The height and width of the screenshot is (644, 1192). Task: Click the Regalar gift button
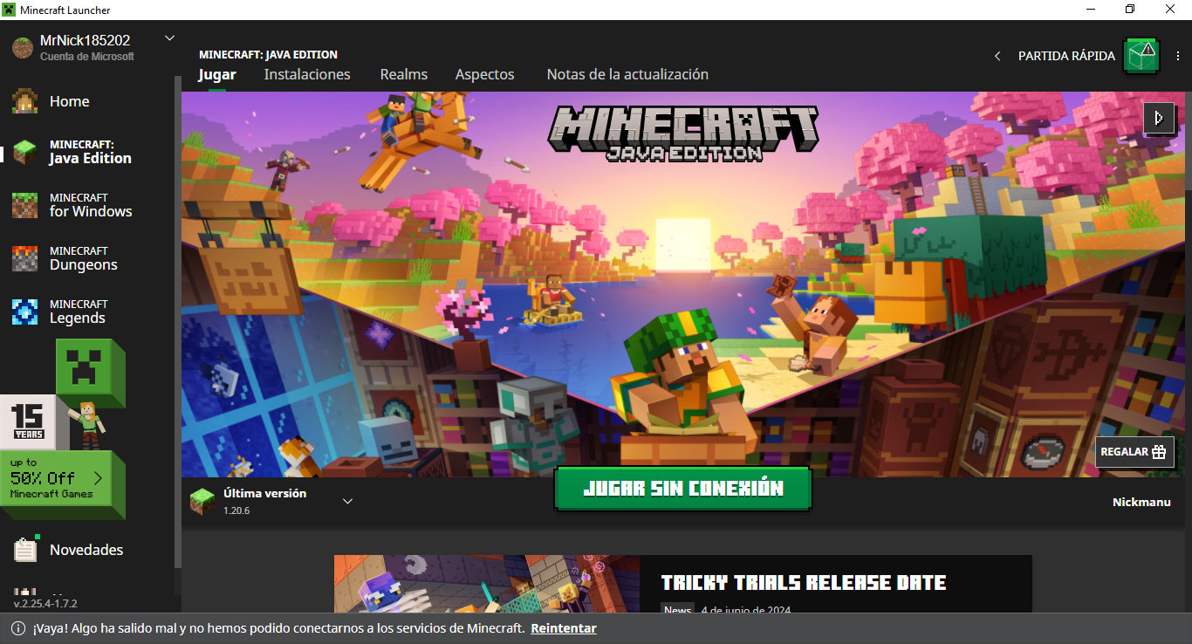[x=1134, y=452]
